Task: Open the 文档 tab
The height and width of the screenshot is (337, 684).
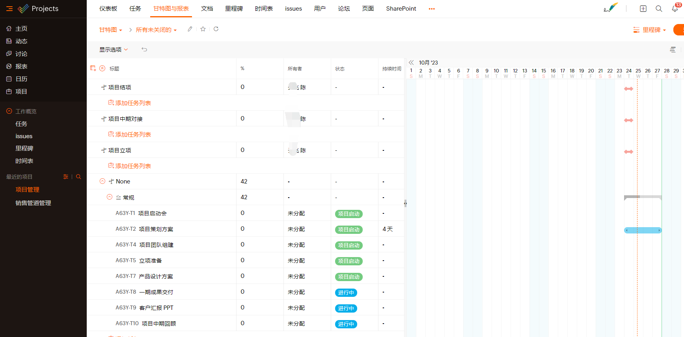Action: coord(207,9)
